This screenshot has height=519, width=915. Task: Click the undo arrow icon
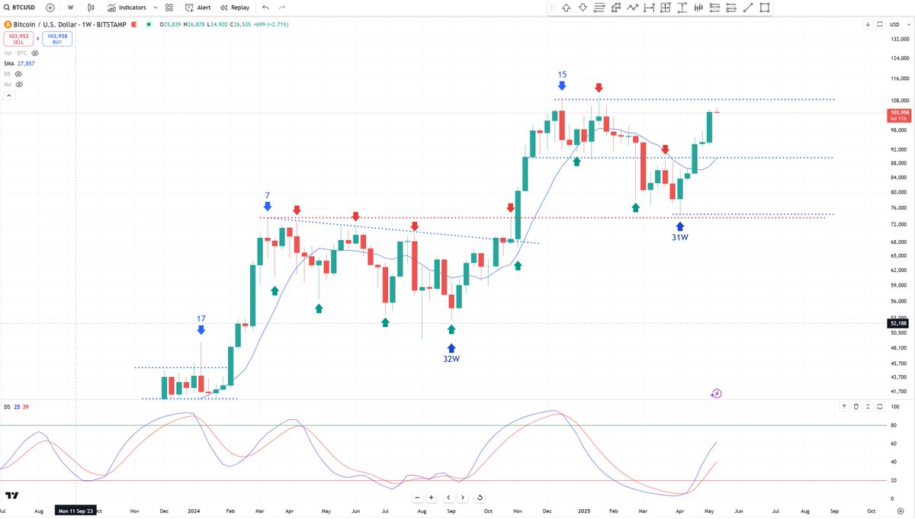[x=265, y=8]
